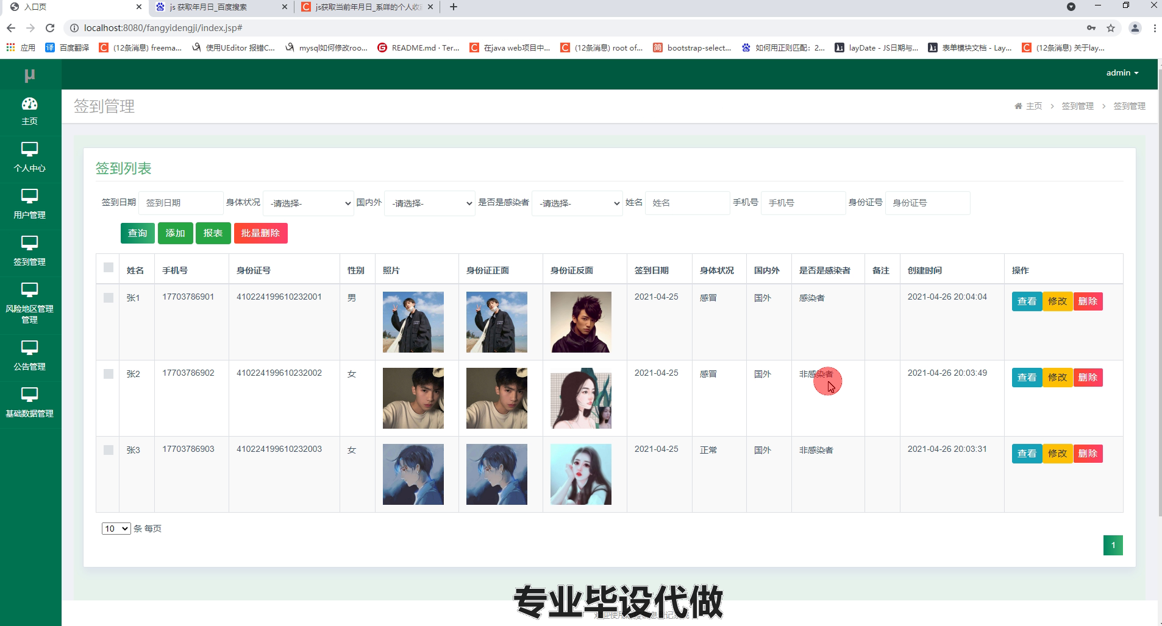This screenshot has height=626, width=1162.
Task: Open the rows-per-page selector showing 10
Action: [116, 529]
